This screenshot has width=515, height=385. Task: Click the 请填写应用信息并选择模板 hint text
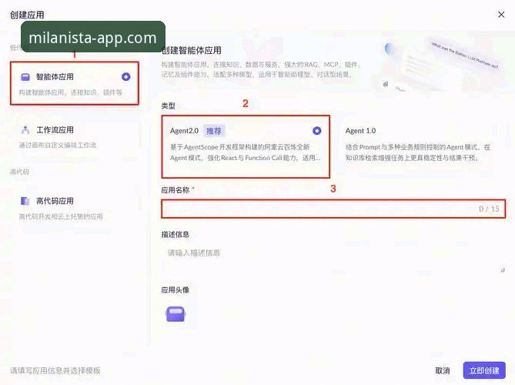55,370
